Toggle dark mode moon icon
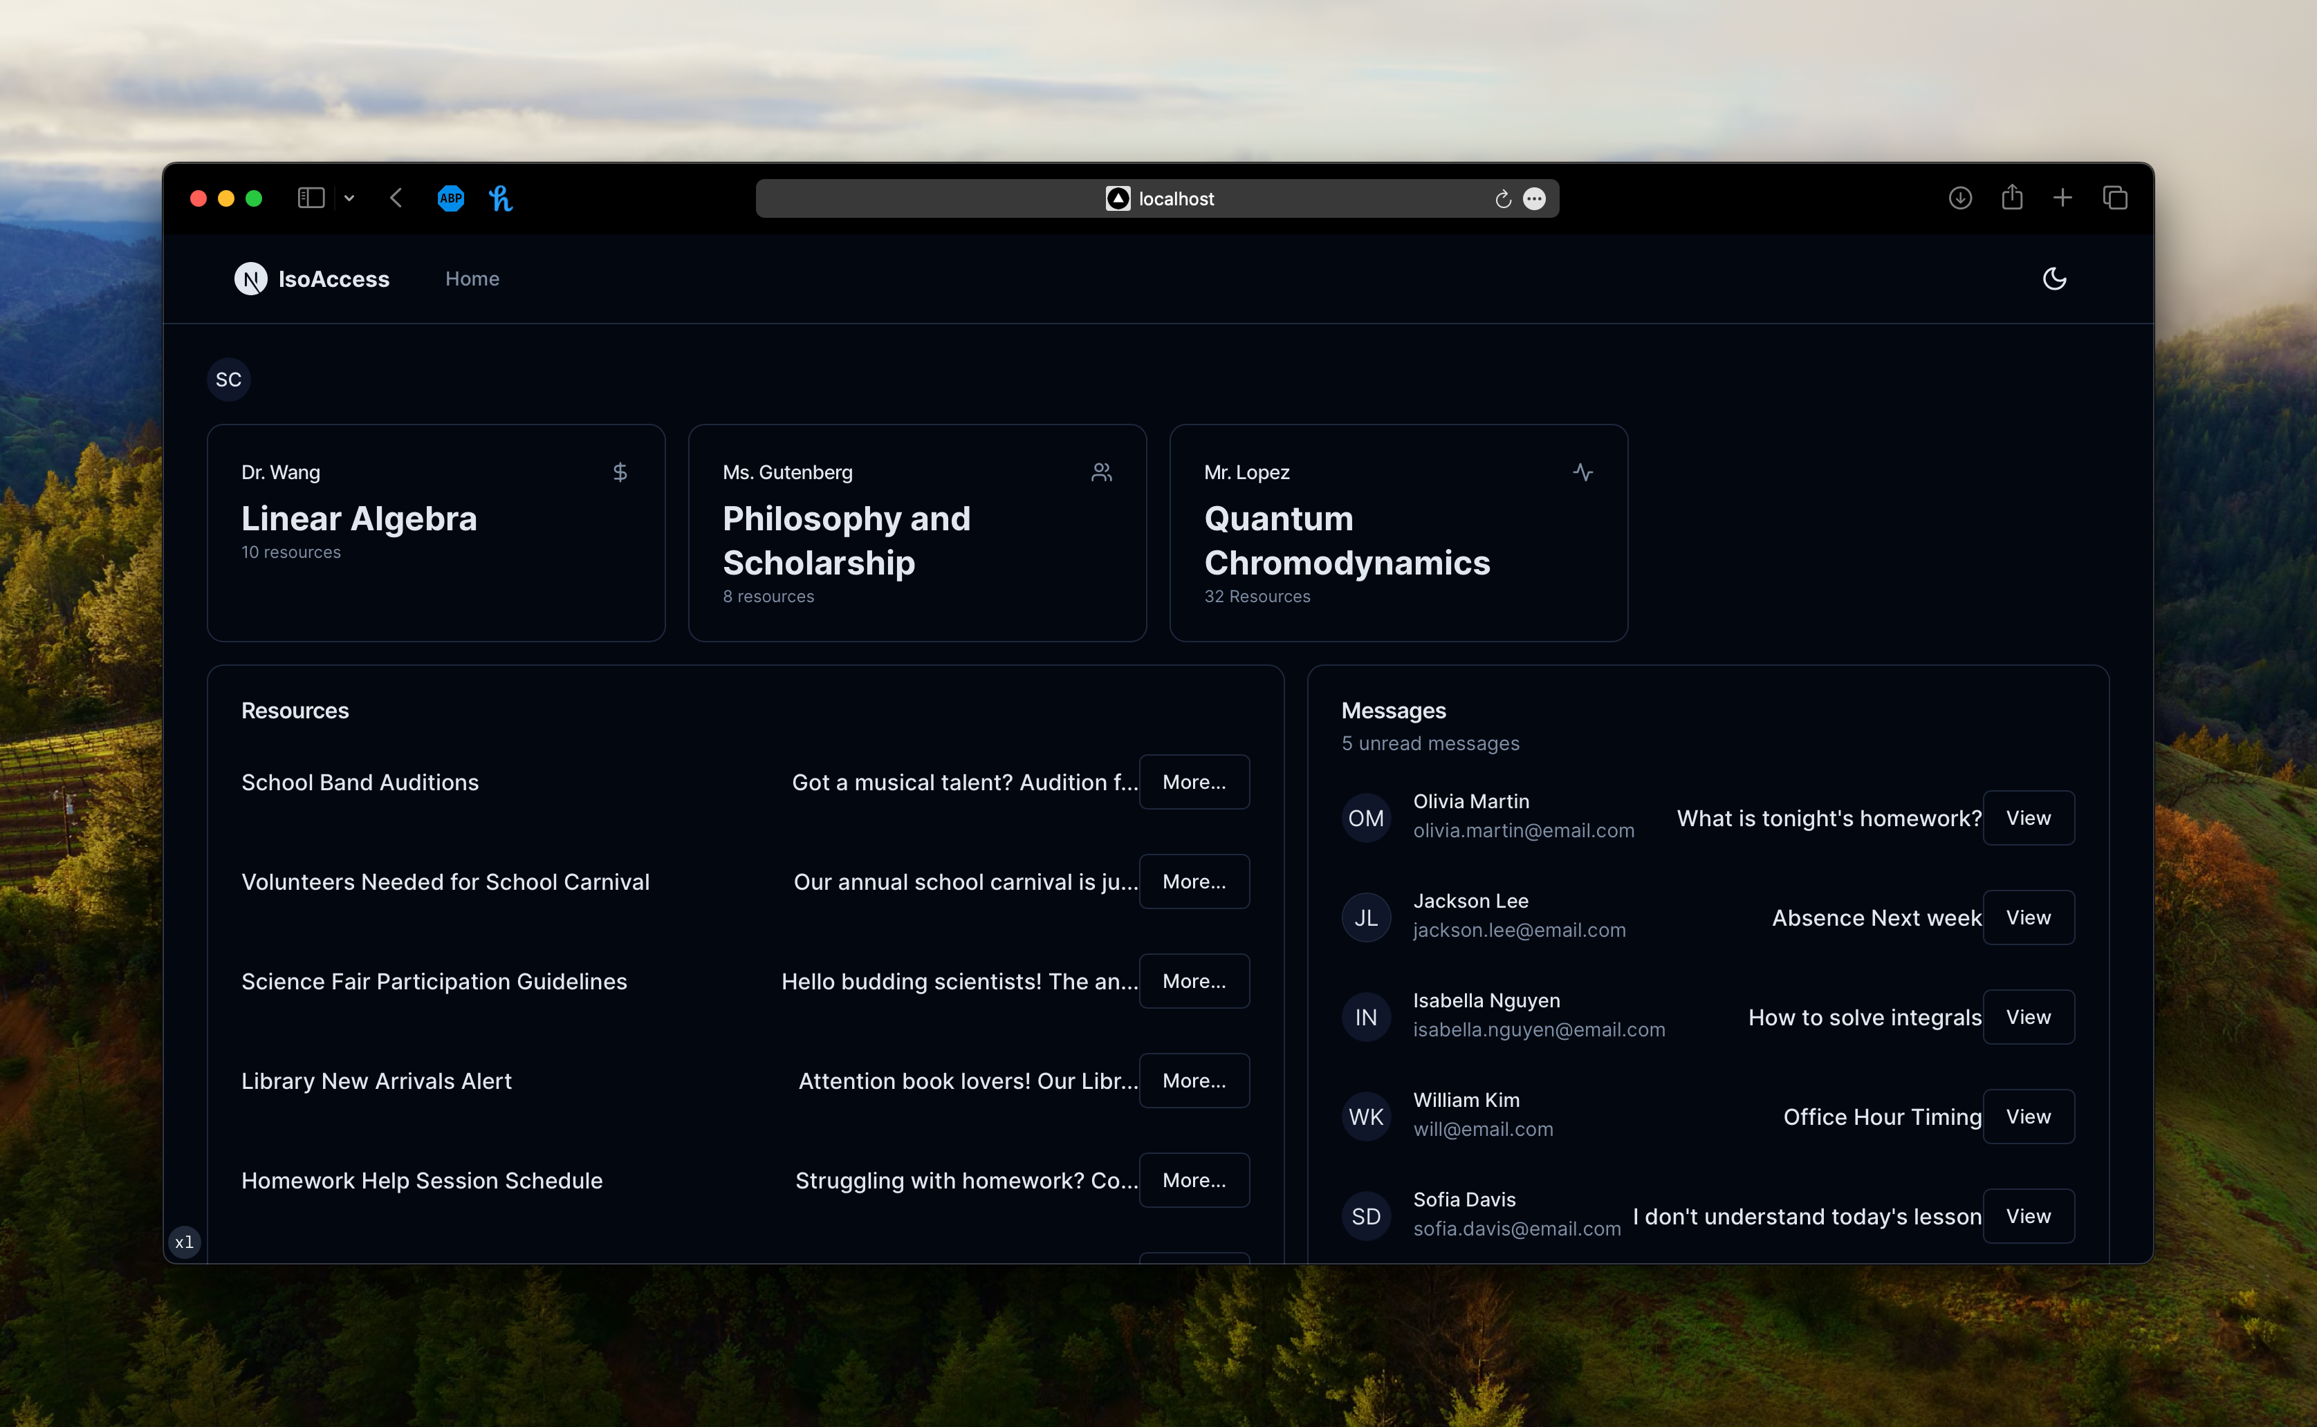The height and width of the screenshot is (1427, 2317). (2053, 279)
